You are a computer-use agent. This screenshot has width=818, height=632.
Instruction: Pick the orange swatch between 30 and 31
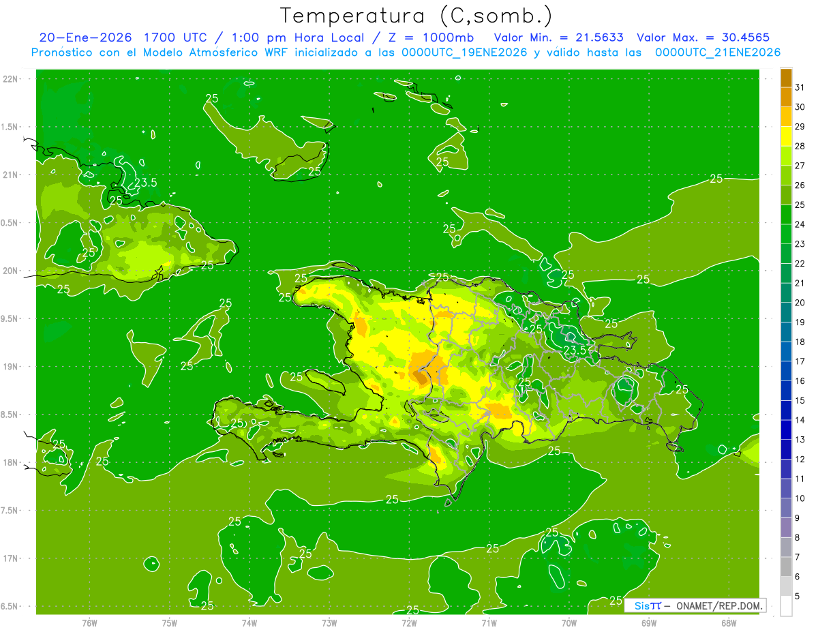786,97
